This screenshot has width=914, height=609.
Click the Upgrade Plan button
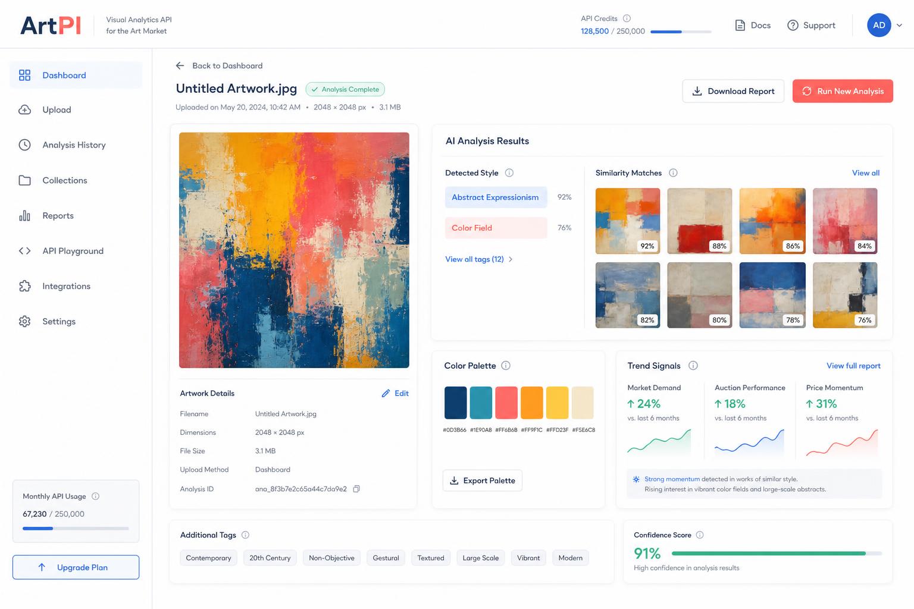(76, 567)
